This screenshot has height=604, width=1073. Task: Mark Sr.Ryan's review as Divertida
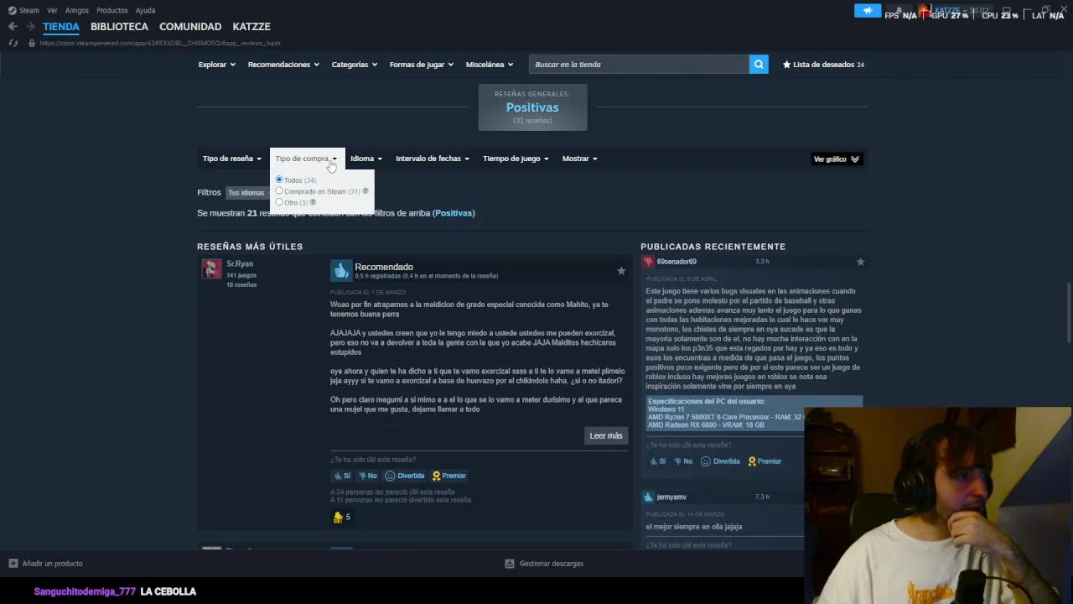(405, 476)
